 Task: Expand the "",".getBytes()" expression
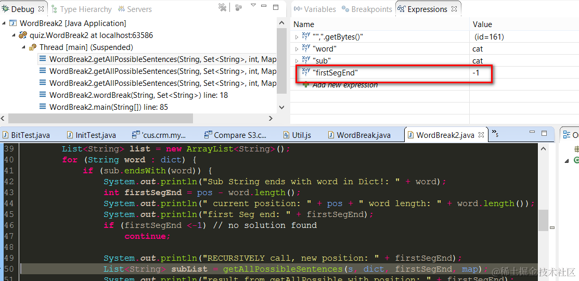(x=297, y=37)
